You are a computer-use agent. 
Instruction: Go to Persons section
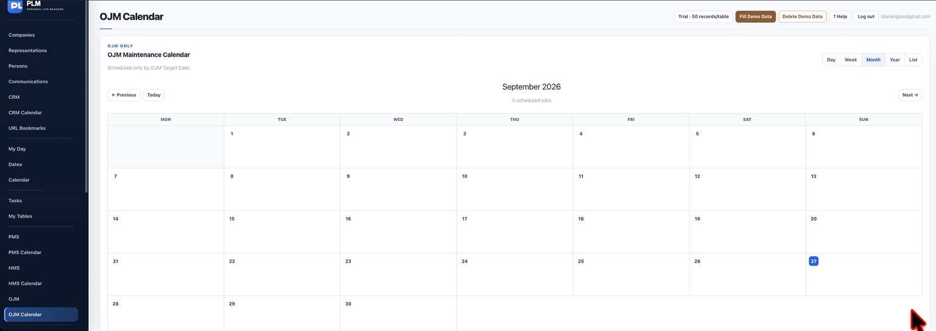18,66
